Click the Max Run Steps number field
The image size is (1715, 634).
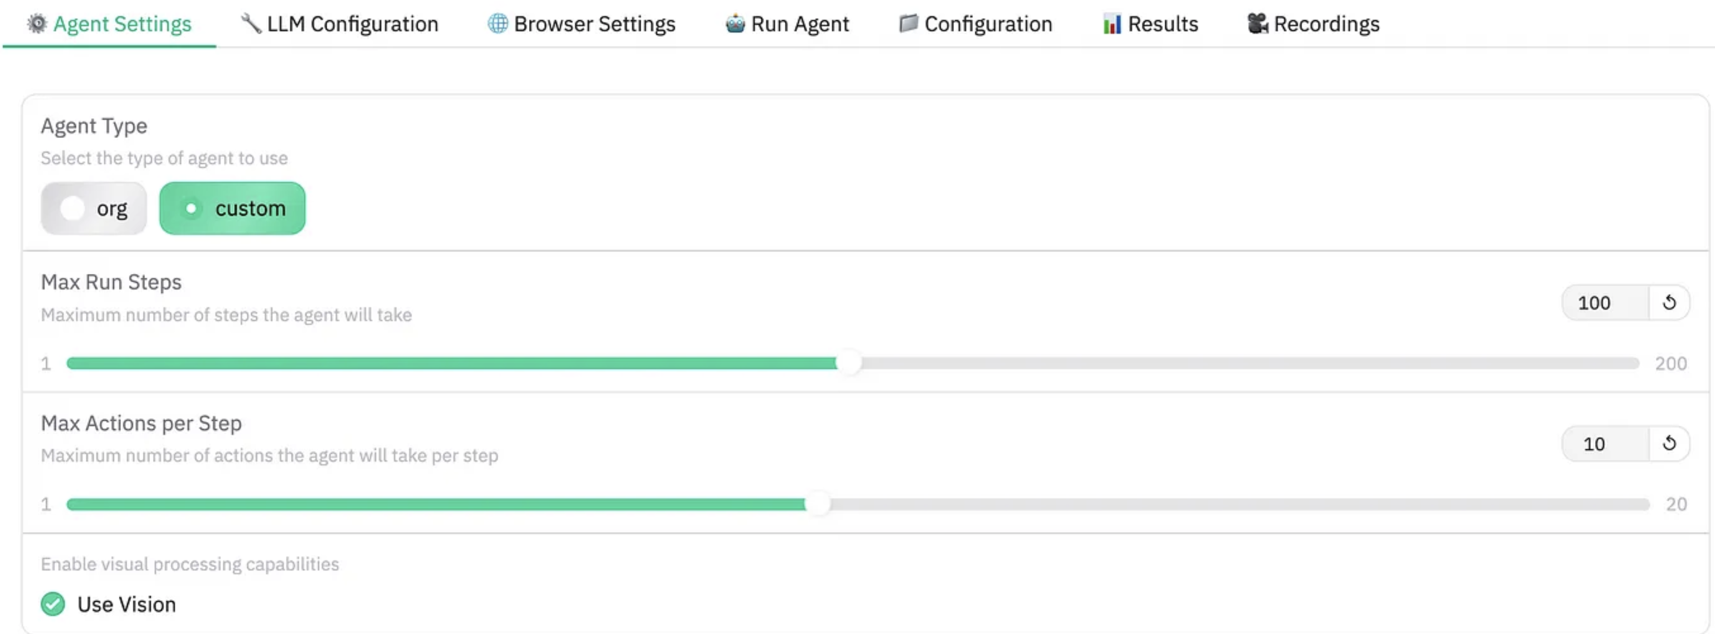click(1604, 302)
